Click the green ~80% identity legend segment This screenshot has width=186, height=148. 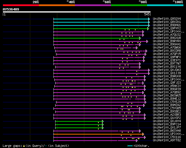tap(129, 5)
